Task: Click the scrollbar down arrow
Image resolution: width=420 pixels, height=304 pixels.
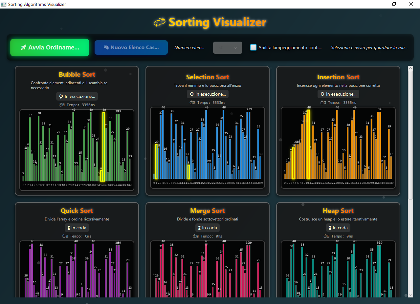Action: coord(410,295)
